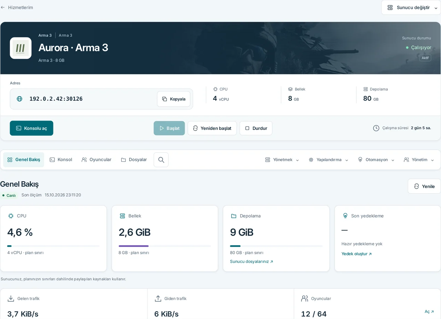Click the server address 192.0.2.42:30126

(x=56, y=99)
